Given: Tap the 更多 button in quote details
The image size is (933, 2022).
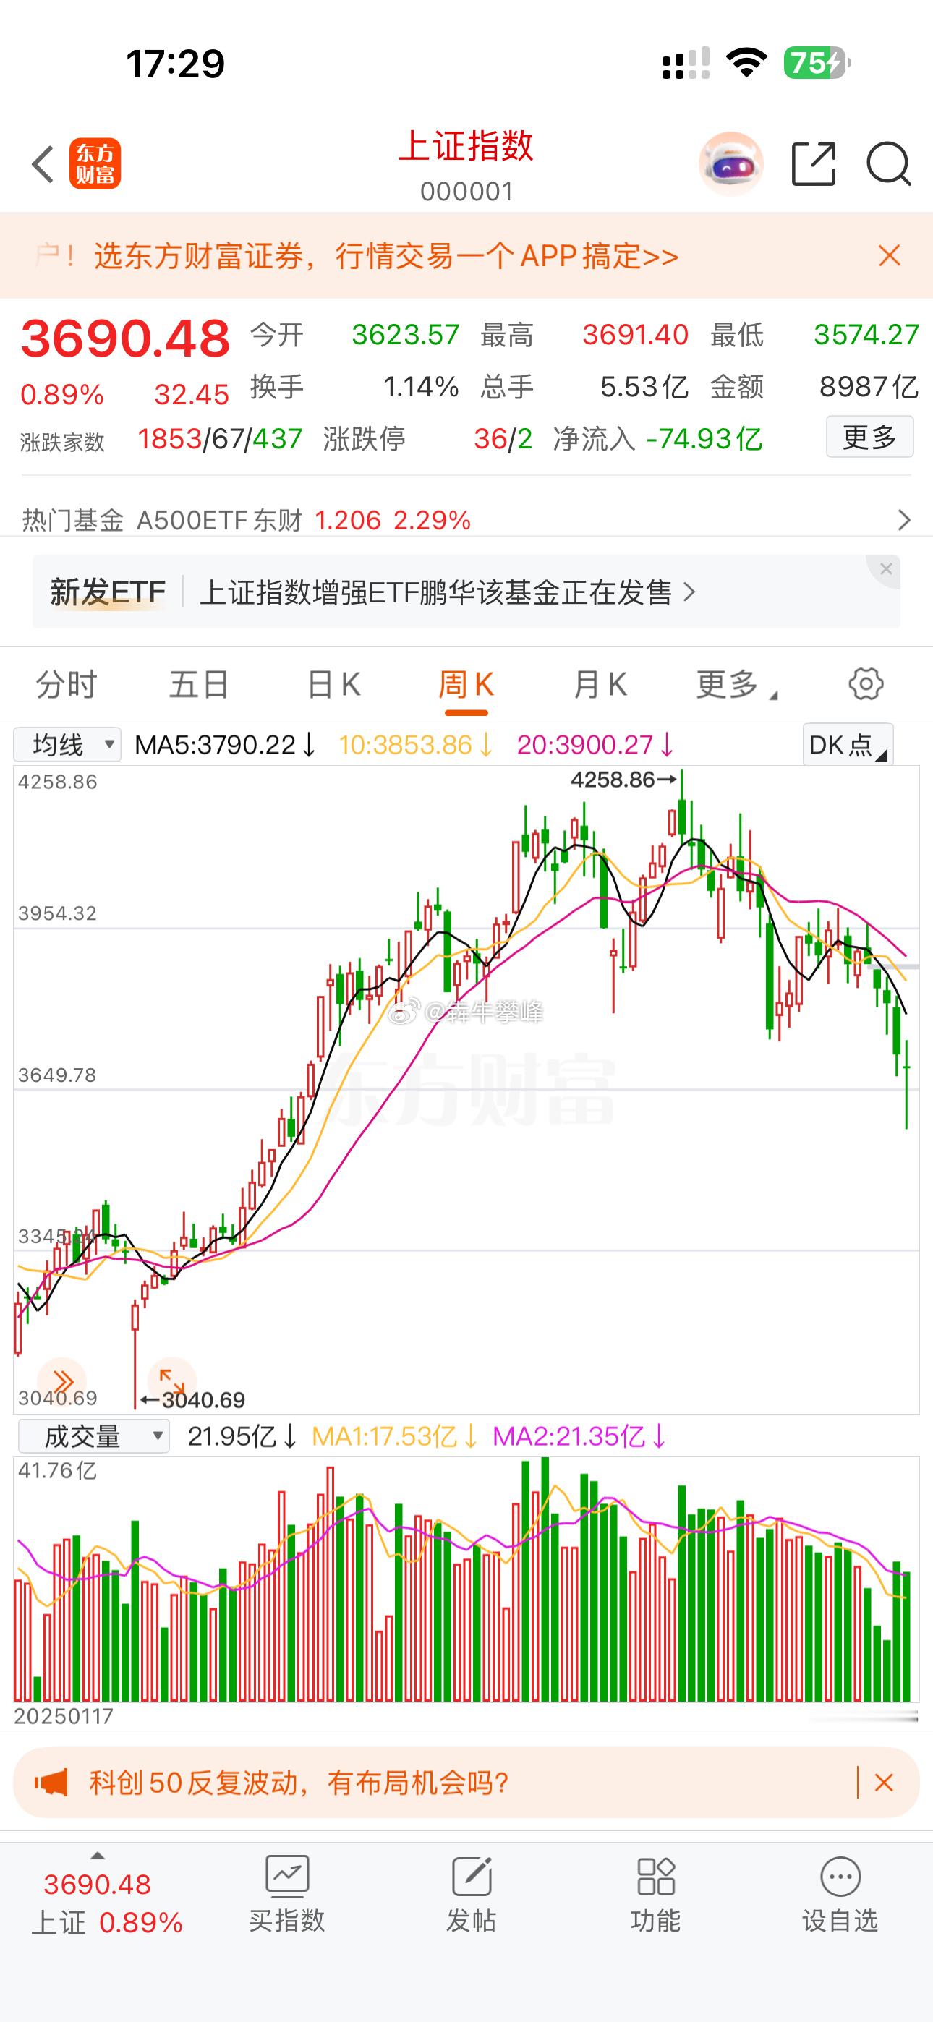Looking at the screenshot, I should (869, 438).
